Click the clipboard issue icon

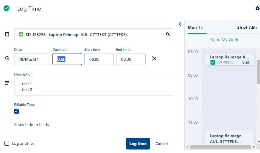pos(7,34)
